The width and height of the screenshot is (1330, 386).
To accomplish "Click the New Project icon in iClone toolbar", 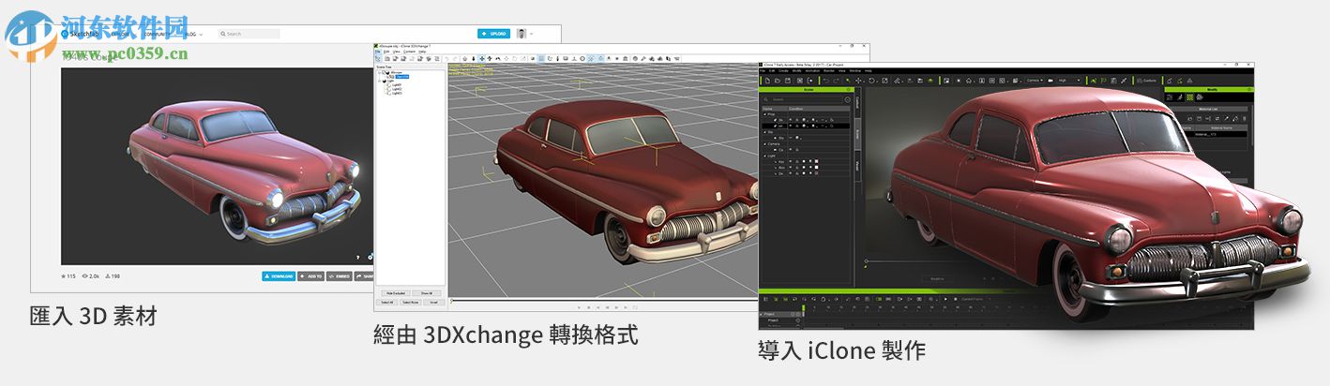I will [767, 81].
